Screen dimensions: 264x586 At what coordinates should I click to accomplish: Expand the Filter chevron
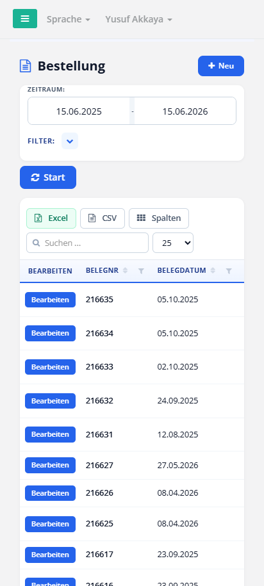[x=70, y=141]
